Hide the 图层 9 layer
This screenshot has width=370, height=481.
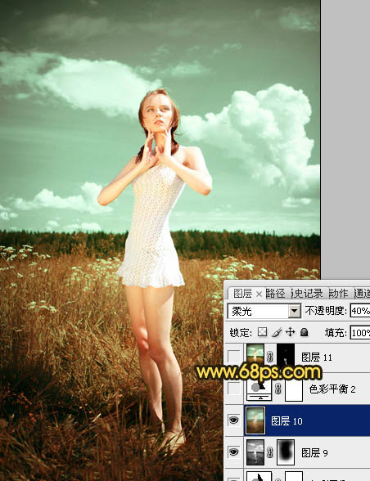[x=233, y=452]
